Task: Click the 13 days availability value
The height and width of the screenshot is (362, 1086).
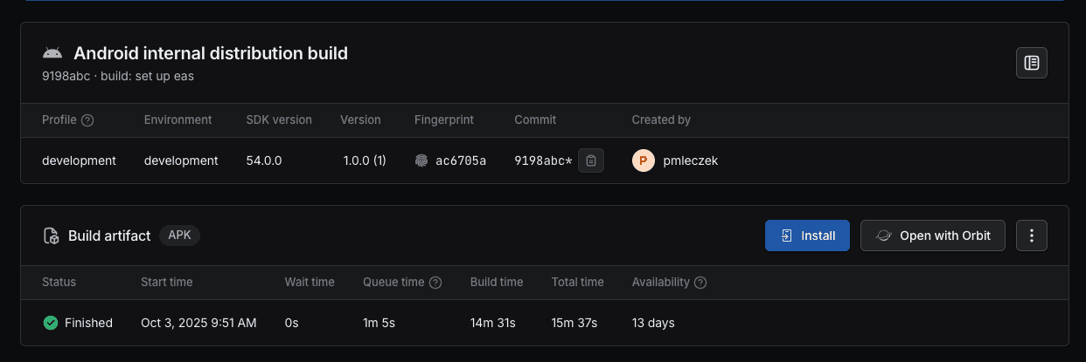Action: 653,323
